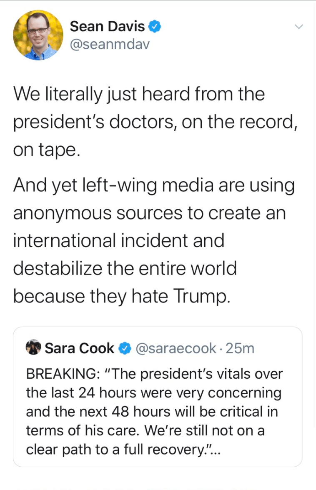Open Sara Cook's small avatar
The width and height of the screenshot is (316, 490).
tap(33, 348)
